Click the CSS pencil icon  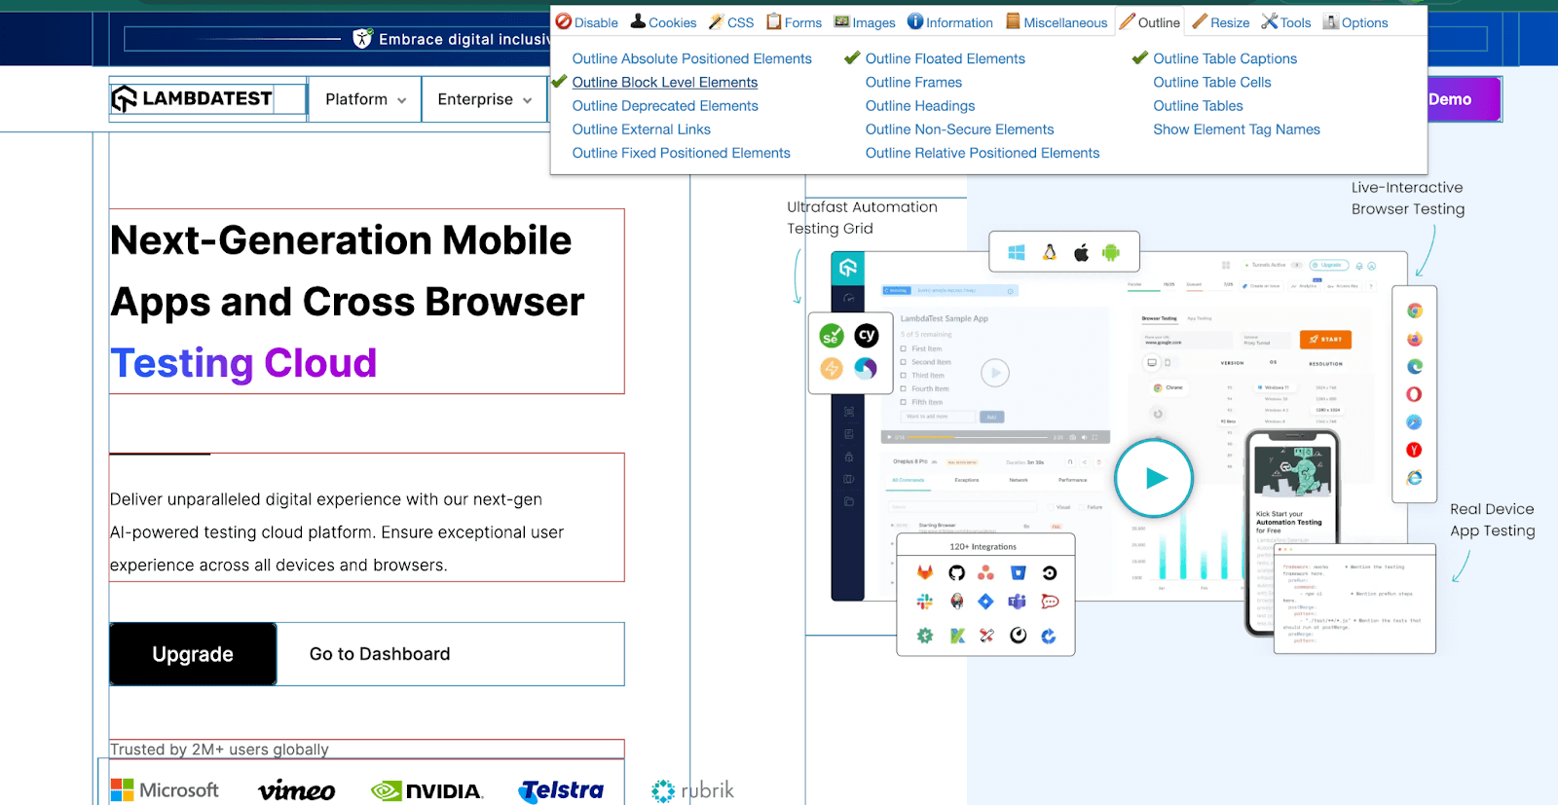716,21
